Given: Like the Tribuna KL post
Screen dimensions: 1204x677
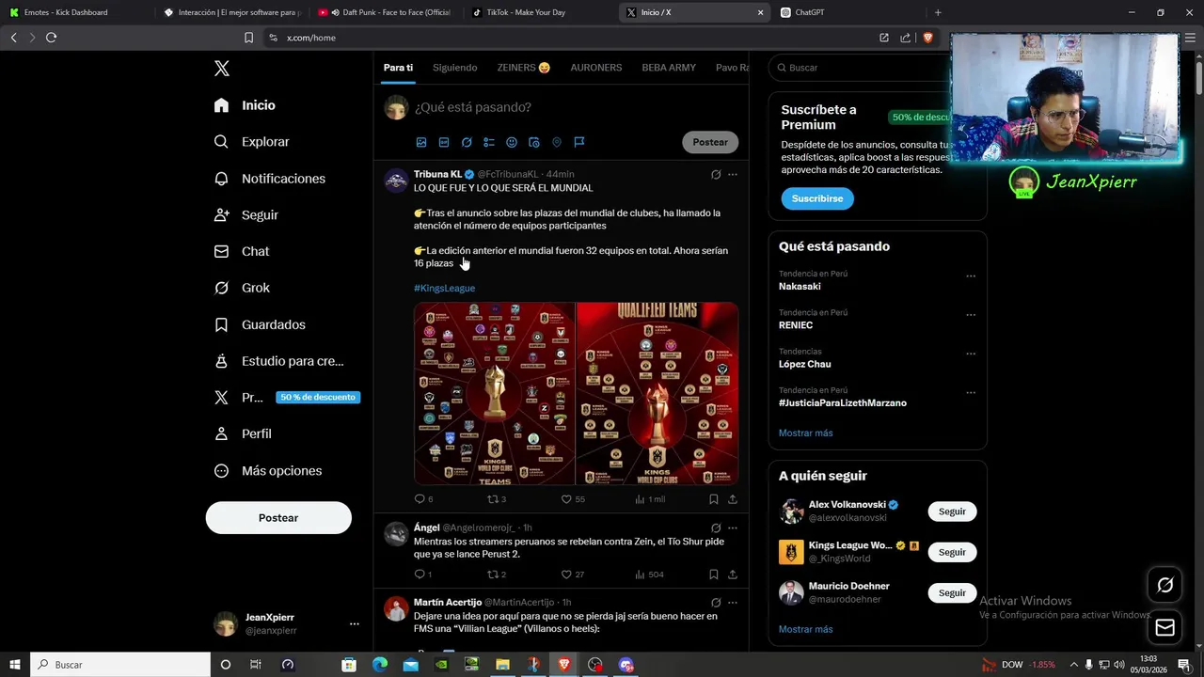Looking at the screenshot, I should (567, 499).
